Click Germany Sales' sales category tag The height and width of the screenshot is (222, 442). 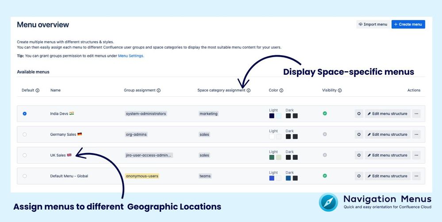(204, 134)
